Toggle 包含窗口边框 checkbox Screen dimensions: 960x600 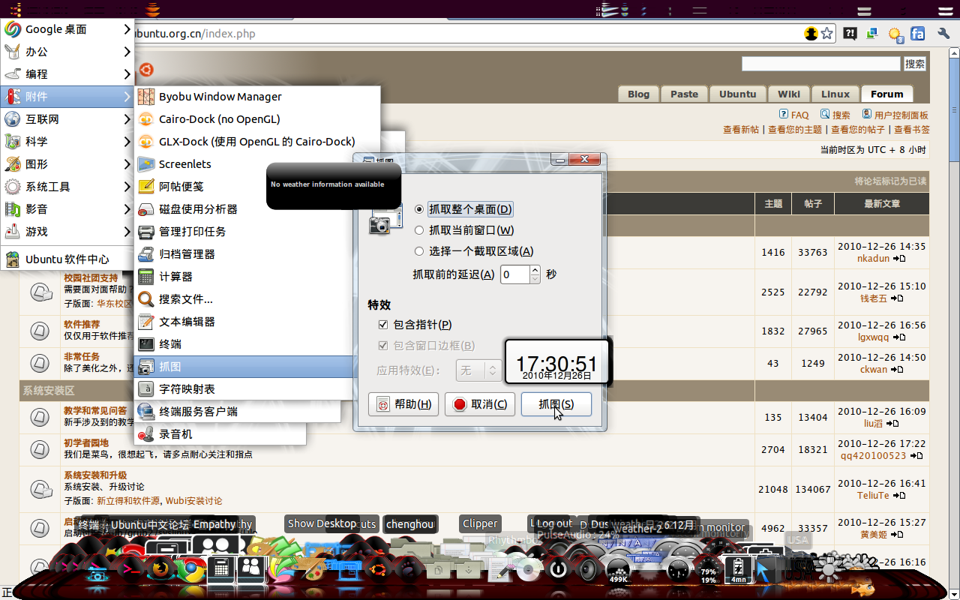tap(427, 346)
